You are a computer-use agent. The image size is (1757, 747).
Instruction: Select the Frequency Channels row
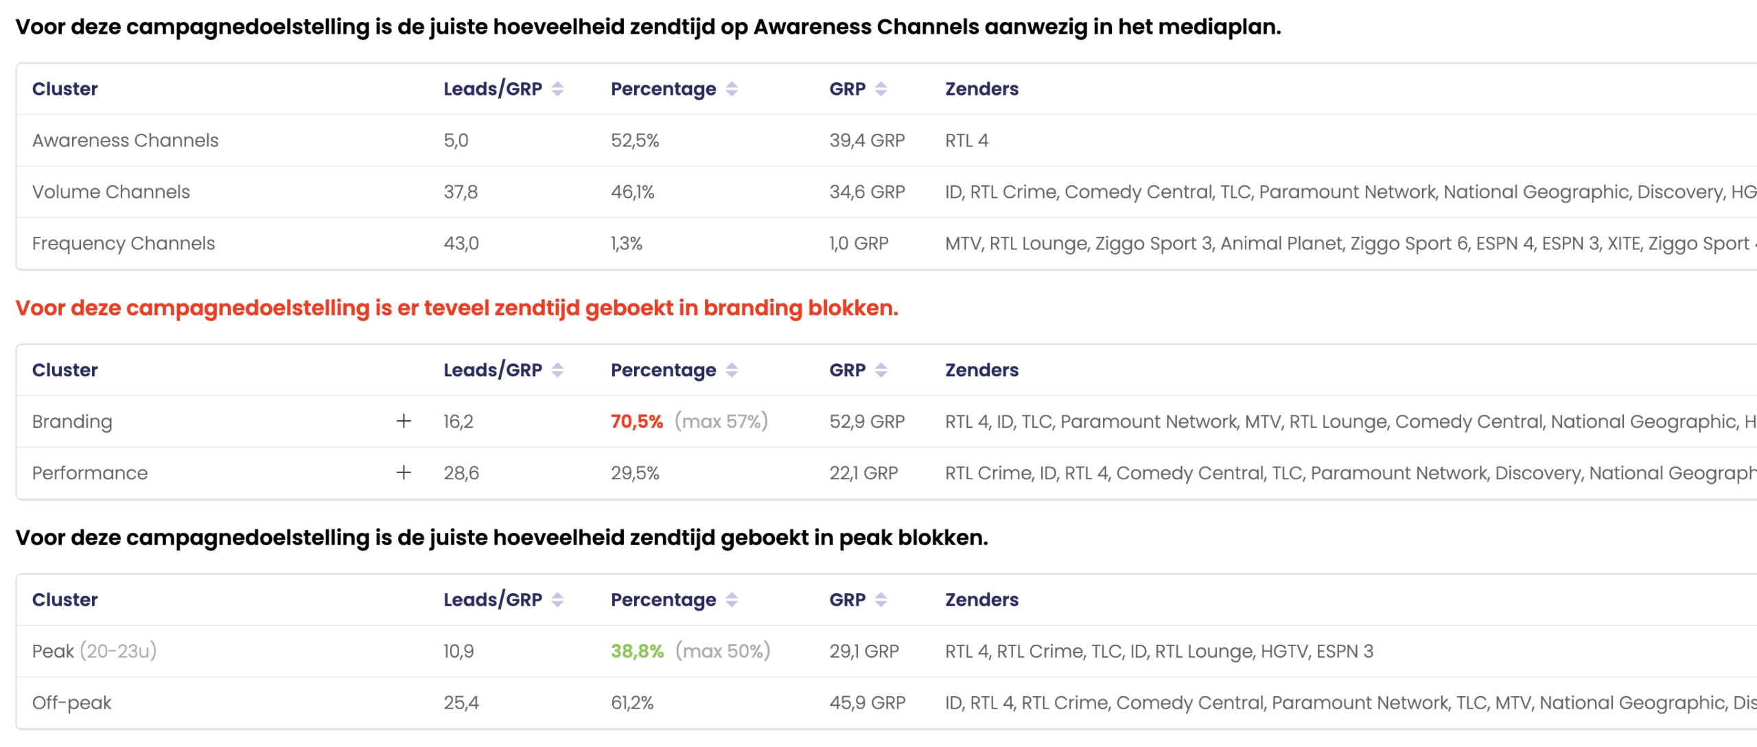123,244
